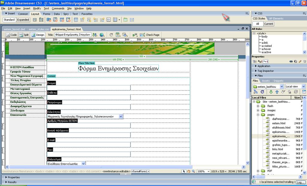Open the View Options icon menu
Image resolution: width=307 pixels, height=186 pixels.
tap(118, 35)
